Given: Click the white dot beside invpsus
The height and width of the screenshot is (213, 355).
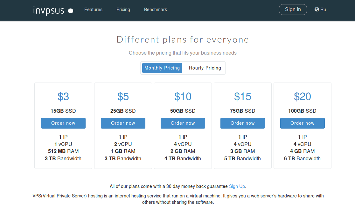Looking at the screenshot, I should tap(71, 11).
